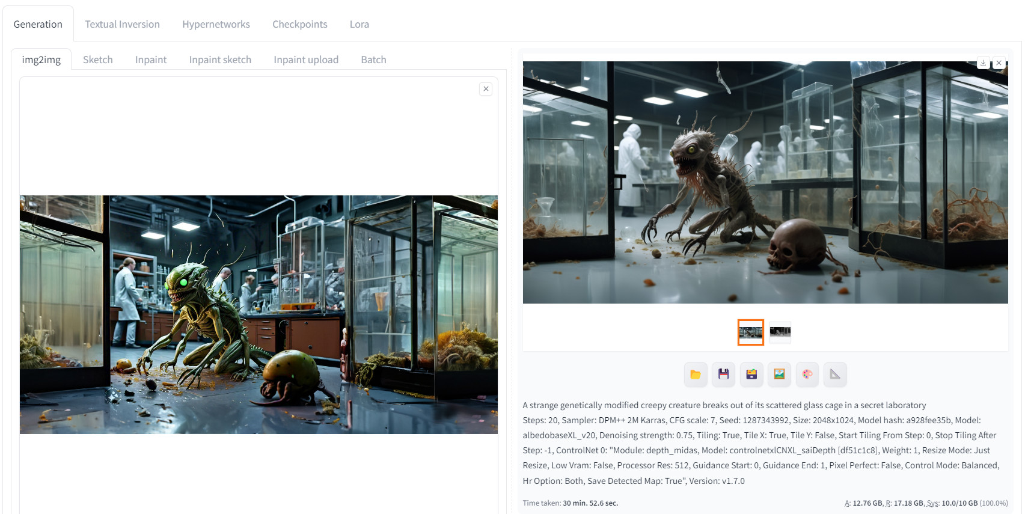
Task: Remove the img2img input image
Action: coord(486,89)
